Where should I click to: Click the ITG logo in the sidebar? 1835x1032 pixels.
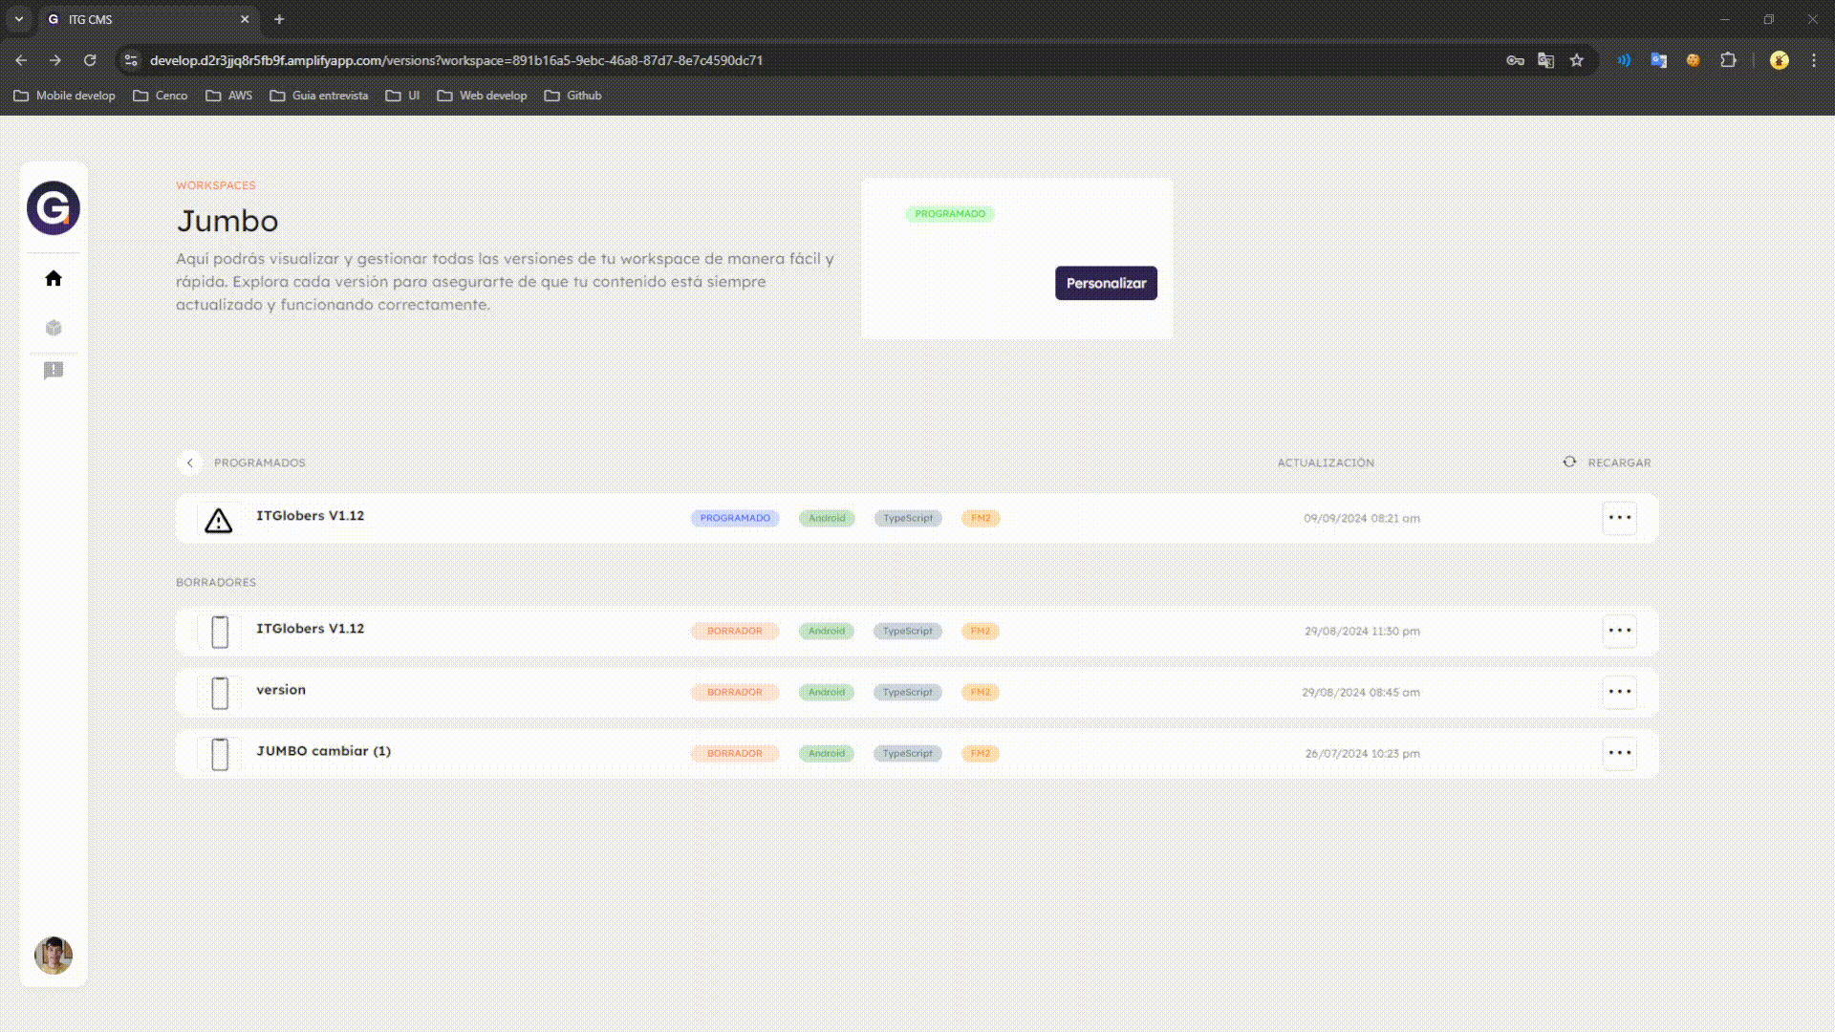[54, 207]
